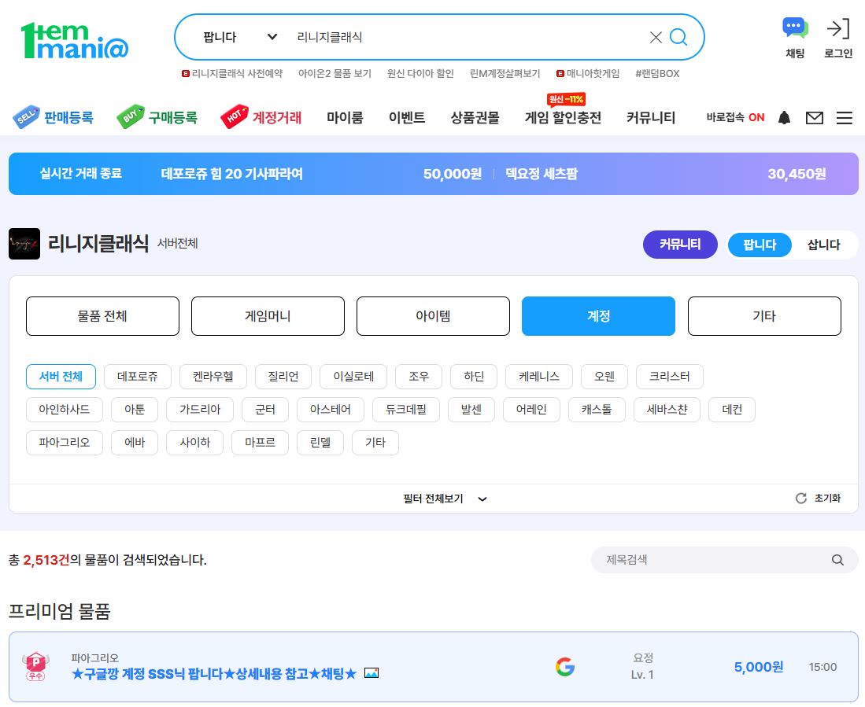Filter by 이실로테 server

coord(353,377)
